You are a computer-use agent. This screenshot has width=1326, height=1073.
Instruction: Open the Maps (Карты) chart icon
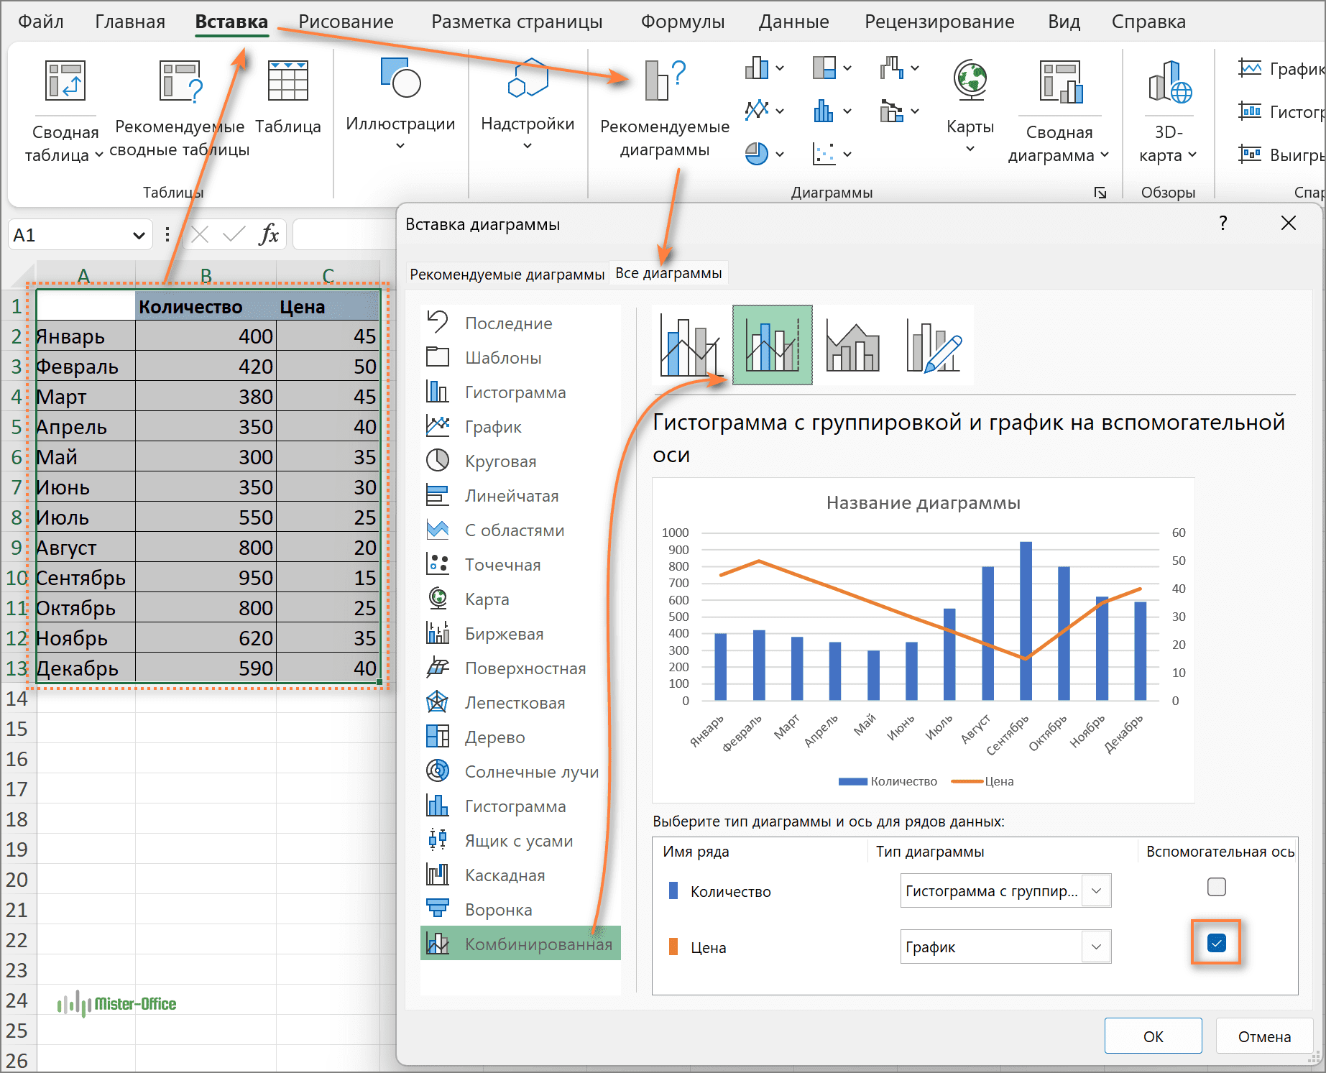click(970, 80)
